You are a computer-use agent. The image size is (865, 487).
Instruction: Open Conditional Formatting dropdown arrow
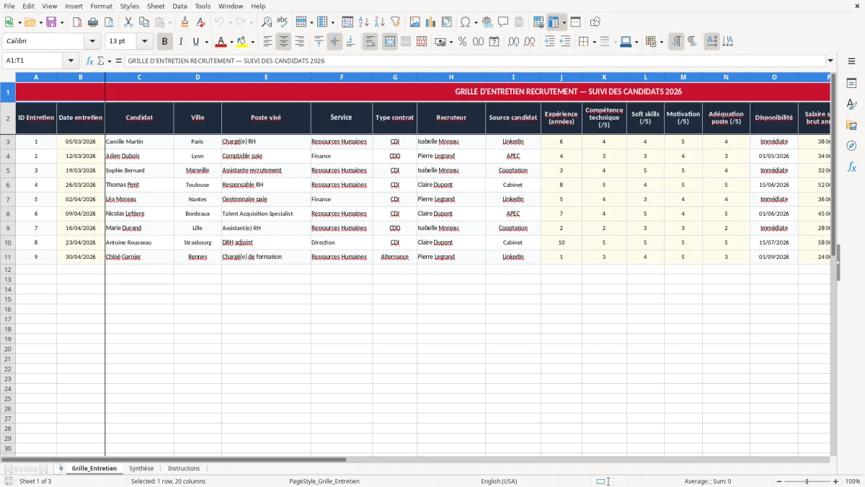(x=661, y=42)
